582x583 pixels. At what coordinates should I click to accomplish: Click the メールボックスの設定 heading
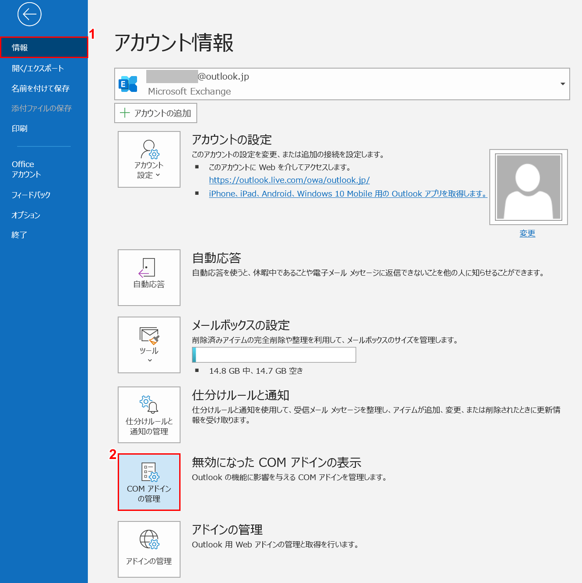tap(241, 325)
